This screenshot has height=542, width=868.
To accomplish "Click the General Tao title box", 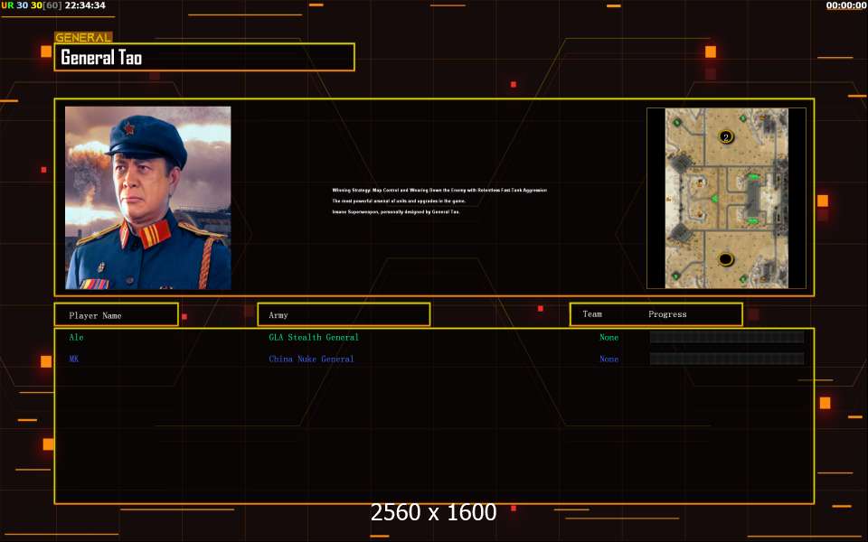I will coord(204,57).
